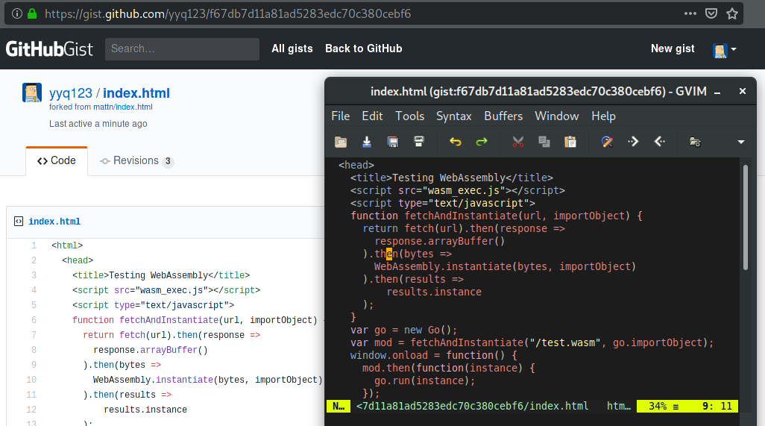This screenshot has width=765, height=426.
Task: Click the green padlock security icon
Action: (x=32, y=13)
